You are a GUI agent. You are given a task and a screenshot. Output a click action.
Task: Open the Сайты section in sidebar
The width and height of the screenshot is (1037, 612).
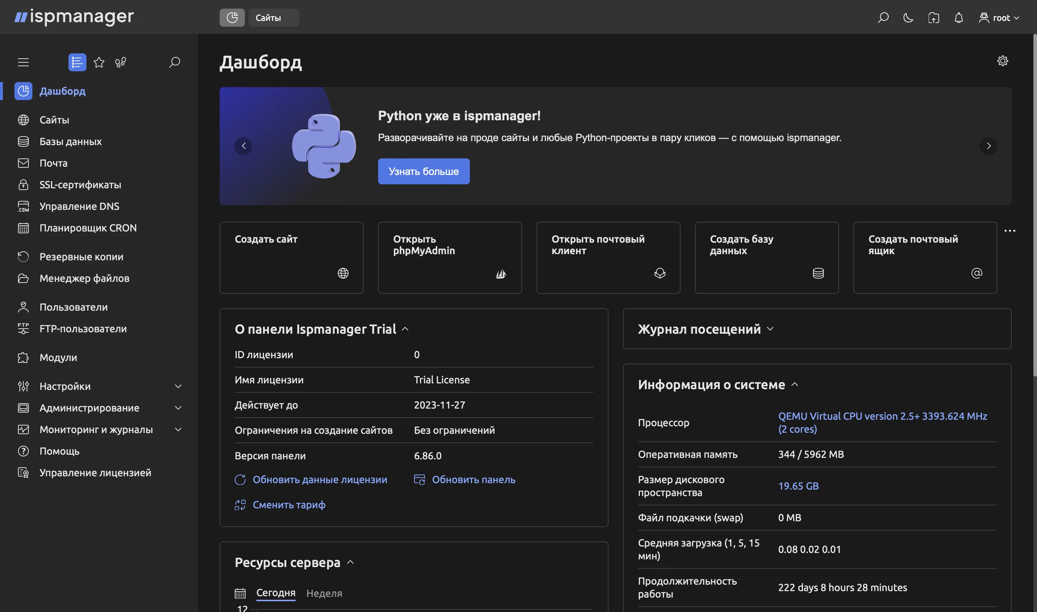pos(54,120)
